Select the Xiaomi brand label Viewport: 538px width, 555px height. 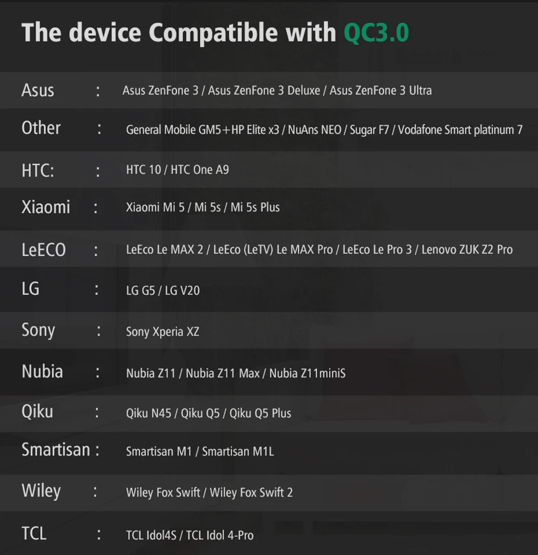46,207
